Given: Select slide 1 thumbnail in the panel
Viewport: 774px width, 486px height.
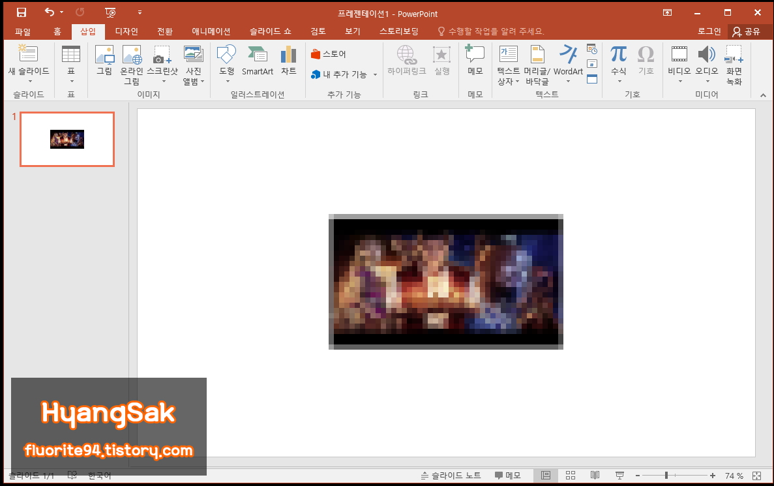Looking at the screenshot, I should coord(67,140).
